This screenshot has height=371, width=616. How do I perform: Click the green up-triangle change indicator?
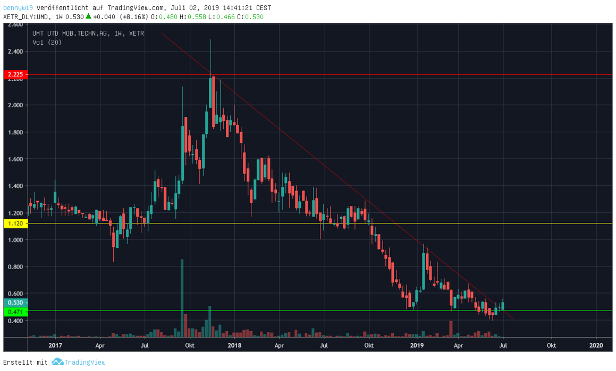click(x=89, y=16)
